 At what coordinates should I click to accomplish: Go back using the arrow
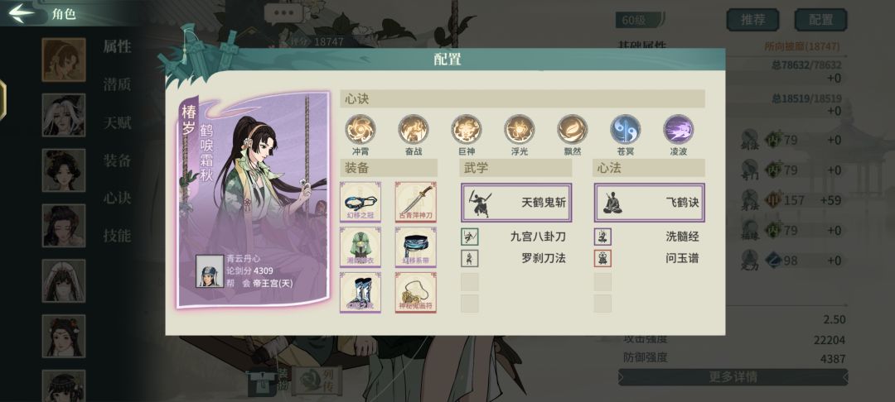coord(22,13)
